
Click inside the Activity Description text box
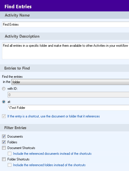click(65, 51)
